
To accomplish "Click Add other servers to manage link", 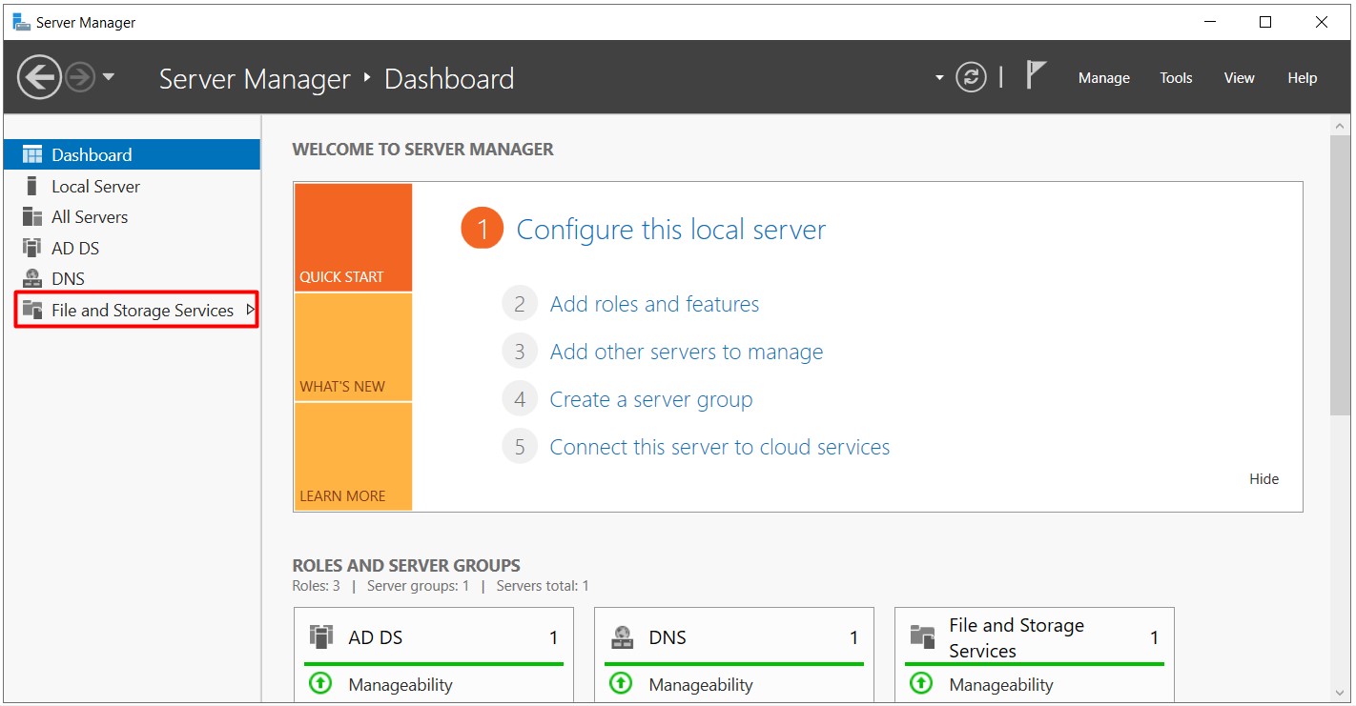I will click(x=686, y=352).
